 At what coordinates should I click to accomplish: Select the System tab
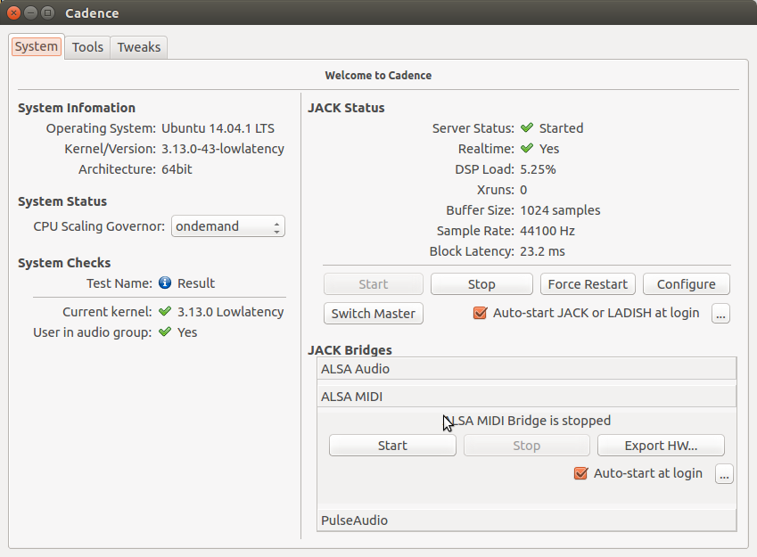click(x=37, y=47)
